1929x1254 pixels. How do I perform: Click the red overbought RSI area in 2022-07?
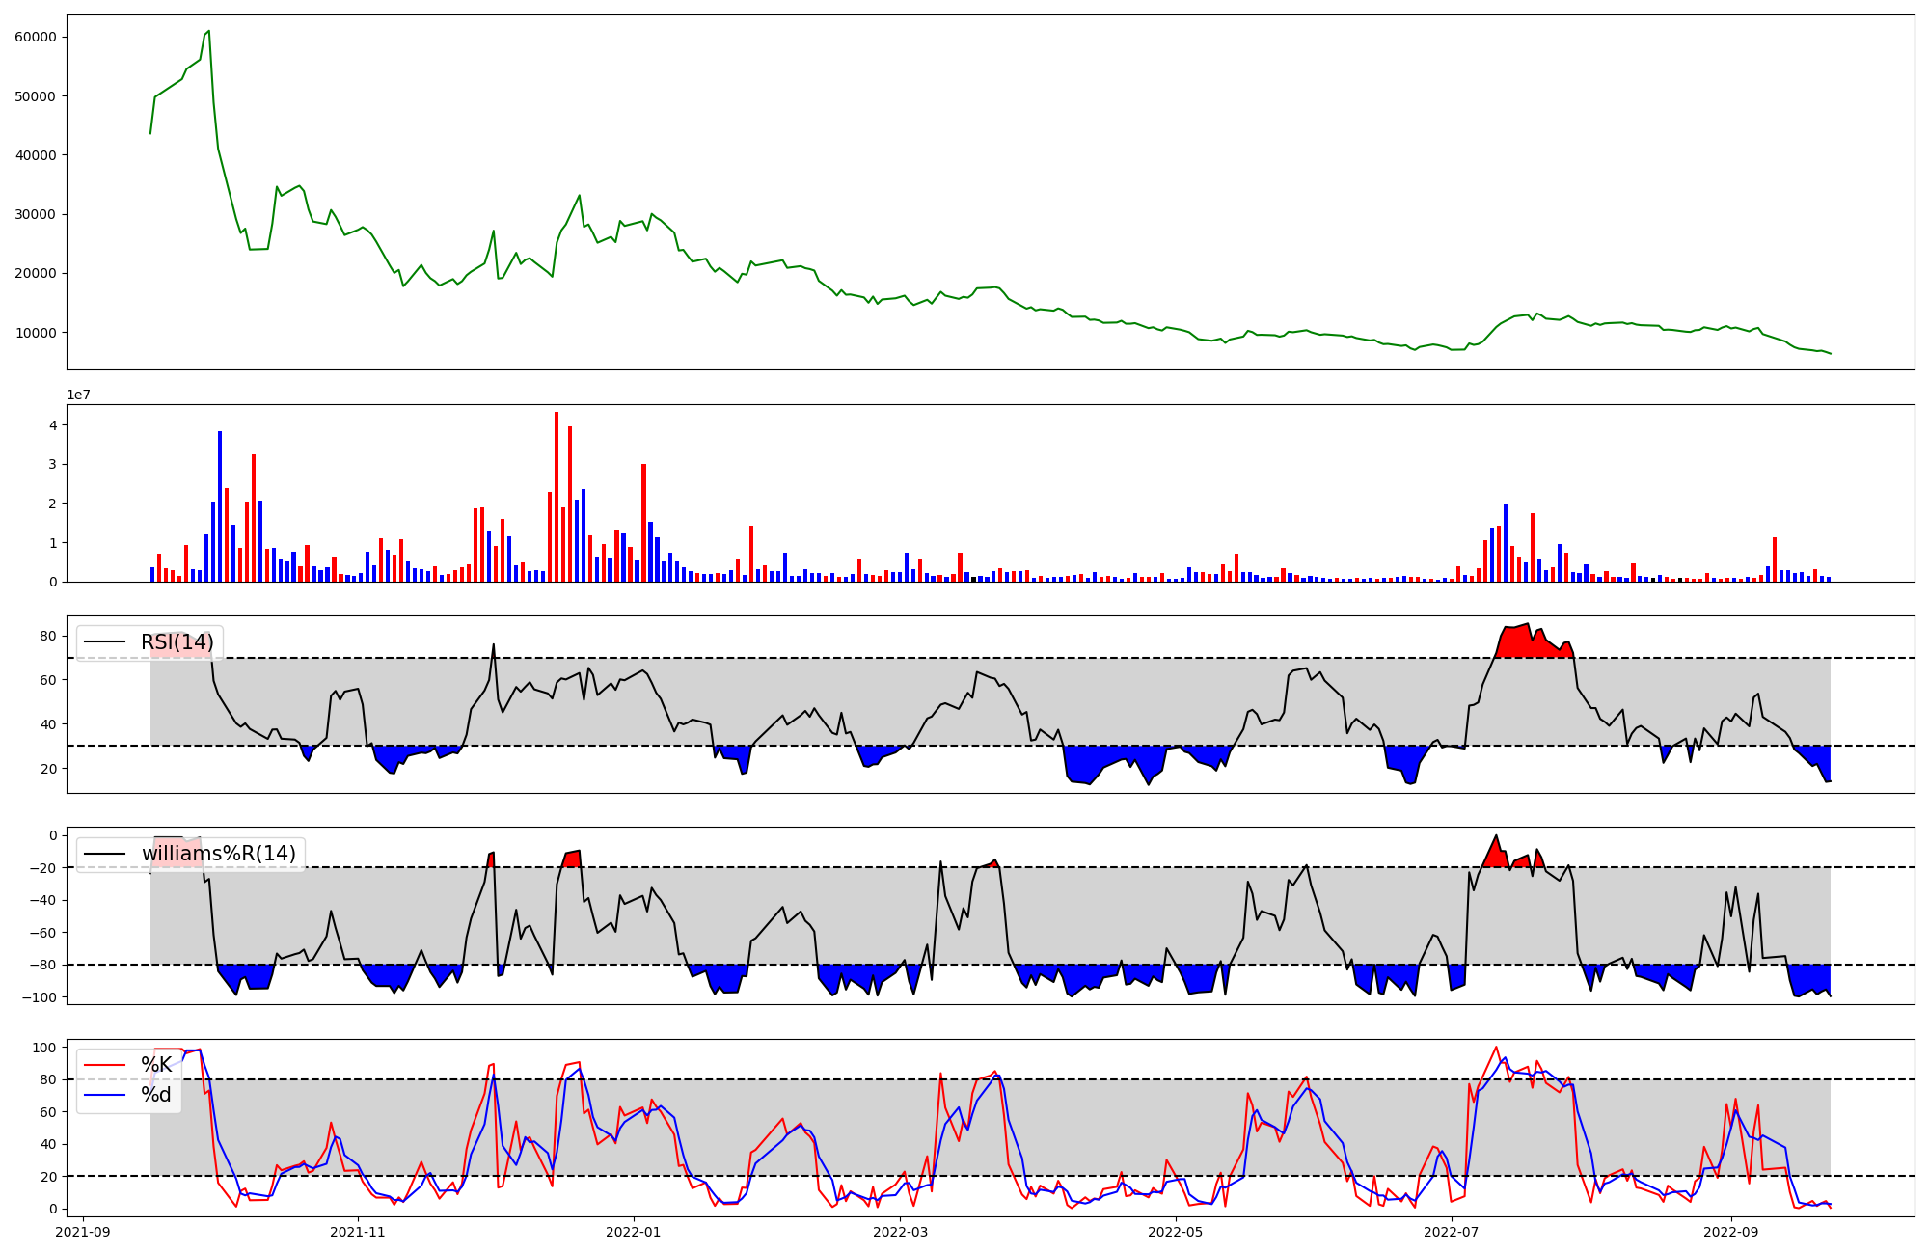click(1534, 644)
